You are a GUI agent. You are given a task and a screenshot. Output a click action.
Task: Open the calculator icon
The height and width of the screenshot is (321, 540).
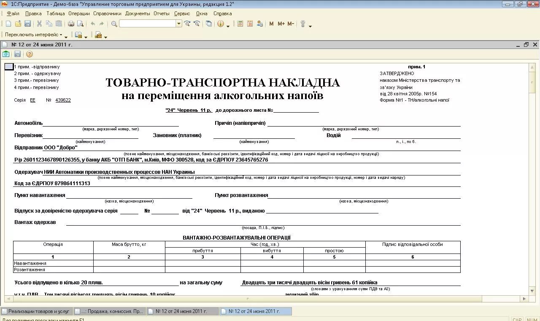tap(240, 24)
